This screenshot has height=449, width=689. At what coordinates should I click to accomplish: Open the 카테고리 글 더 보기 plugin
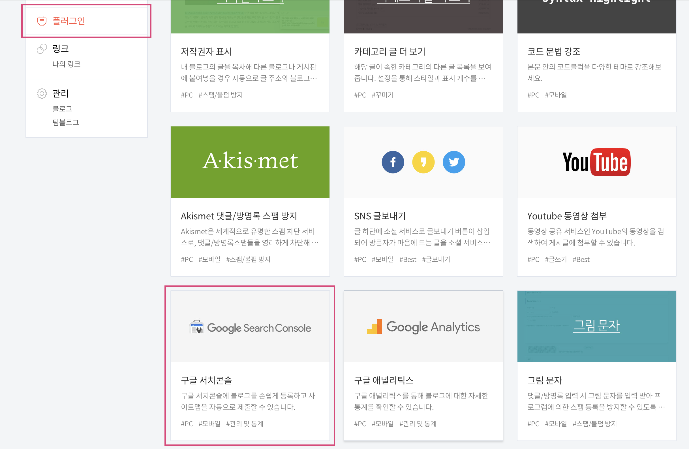click(x=390, y=51)
